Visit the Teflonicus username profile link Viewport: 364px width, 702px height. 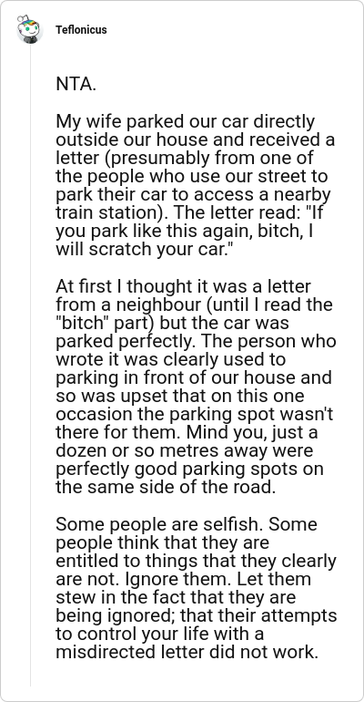click(x=81, y=30)
